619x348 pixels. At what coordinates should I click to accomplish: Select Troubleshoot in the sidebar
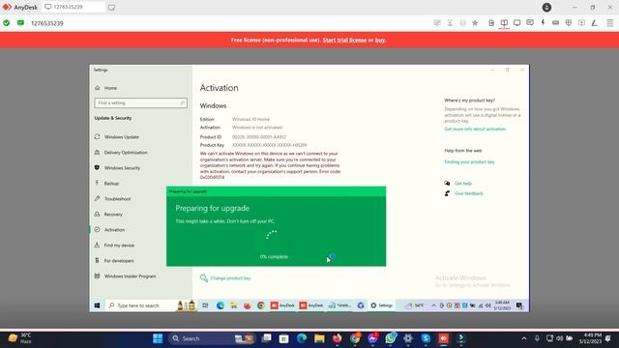coord(113,199)
